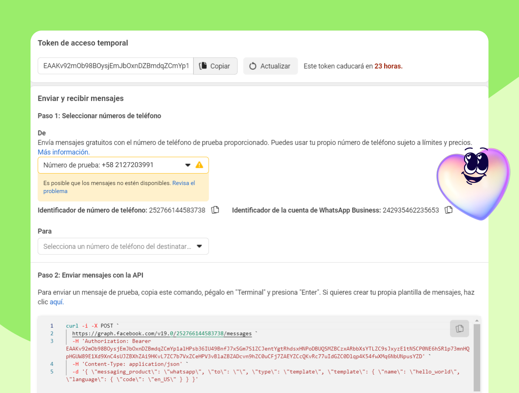The width and height of the screenshot is (519, 393).
Task: Click the 'Paso 1: Seleccionar números de teléfono' heading
Action: pos(99,116)
